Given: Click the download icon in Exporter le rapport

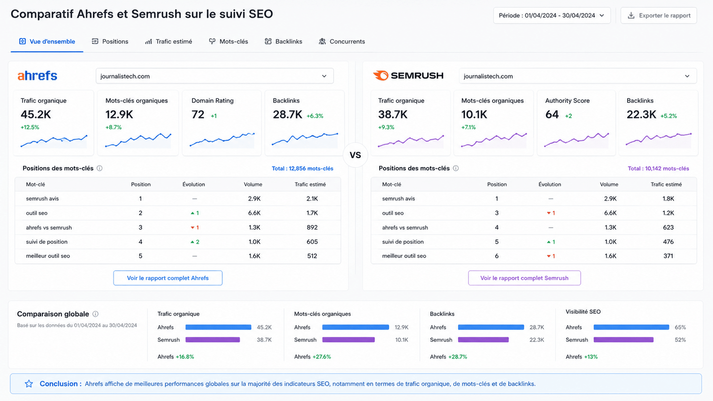Looking at the screenshot, I should tap(631, 16).
